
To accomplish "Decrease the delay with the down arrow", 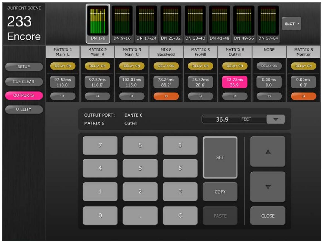I will 268,187.
